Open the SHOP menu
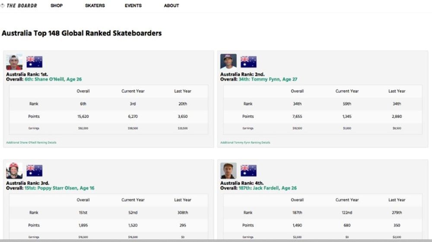 click(57, 6)
